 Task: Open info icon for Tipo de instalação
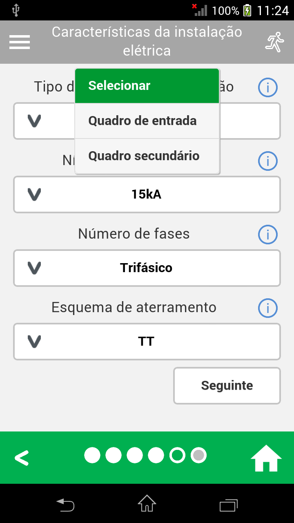pyautogui.click(x=268, y=87)
